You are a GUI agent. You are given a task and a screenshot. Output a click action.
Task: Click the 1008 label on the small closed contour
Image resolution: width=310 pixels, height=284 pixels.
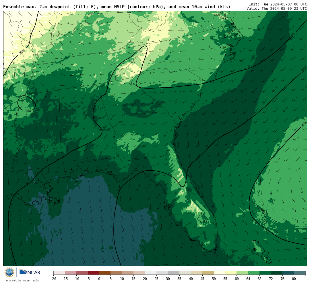coord(28,111)
